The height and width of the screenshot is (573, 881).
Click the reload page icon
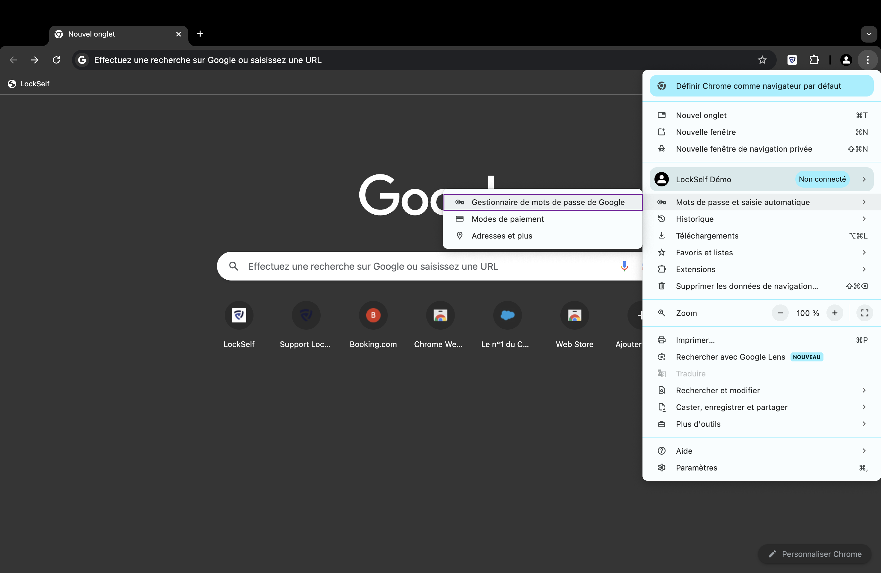pyautogui.click(x=56, y=60)
